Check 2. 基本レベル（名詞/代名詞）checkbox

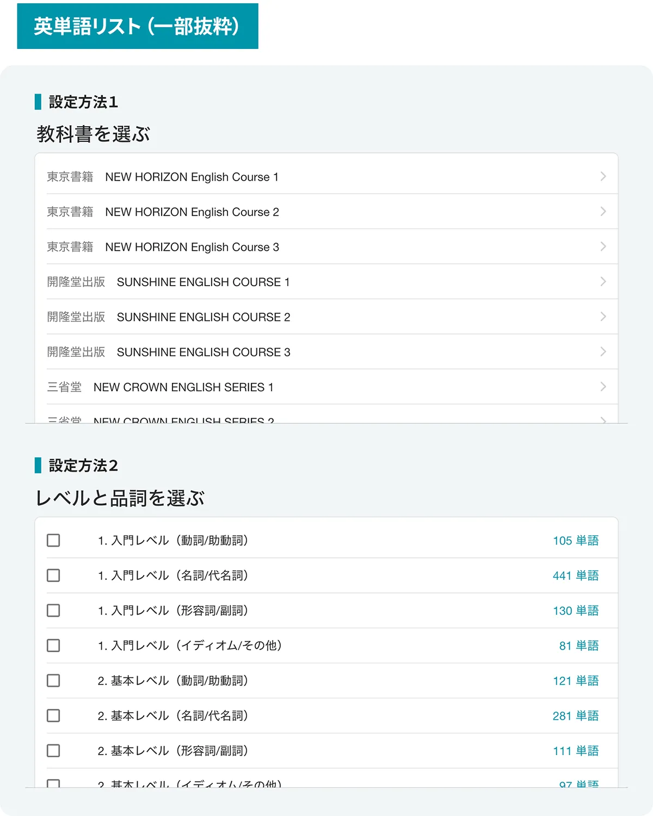tap(53, 715)
